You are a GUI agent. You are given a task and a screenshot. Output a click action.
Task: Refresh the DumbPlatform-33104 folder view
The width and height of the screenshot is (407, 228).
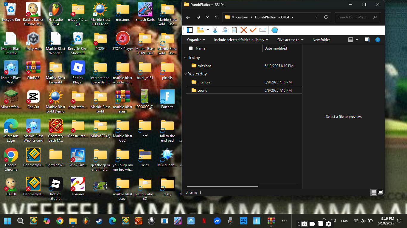[326, 17]
